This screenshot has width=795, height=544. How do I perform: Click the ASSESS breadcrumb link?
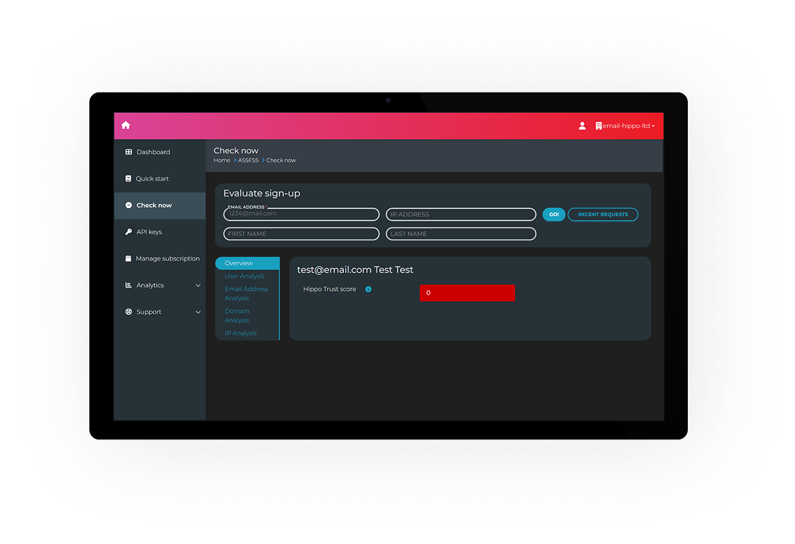tap(248, 160)
